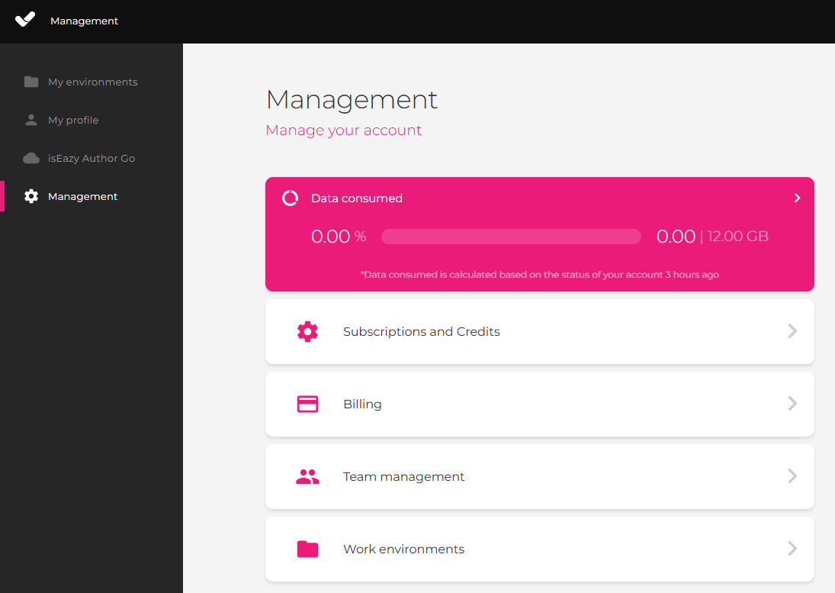This screenshot has width=835, height=593.
Task: Click the isEazy checkmark logo
Action: coord(25,20)
